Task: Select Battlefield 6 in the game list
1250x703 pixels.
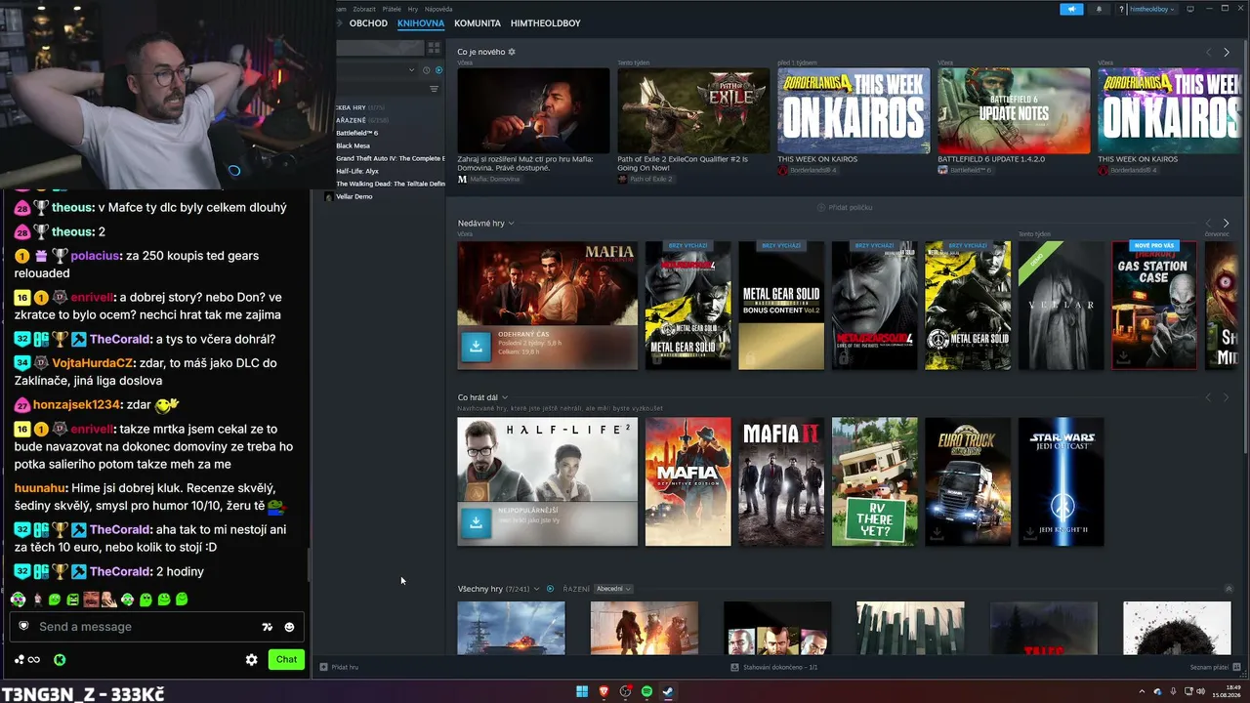Action: pos(357,133)
